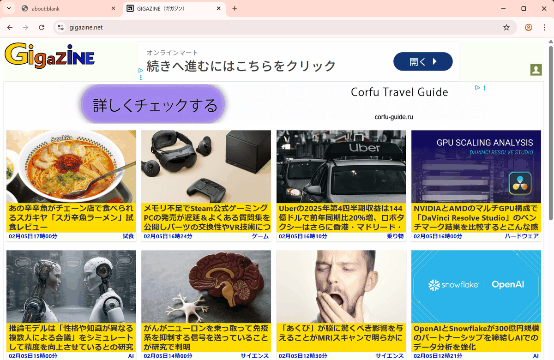Reload the page

click(42, 28)
